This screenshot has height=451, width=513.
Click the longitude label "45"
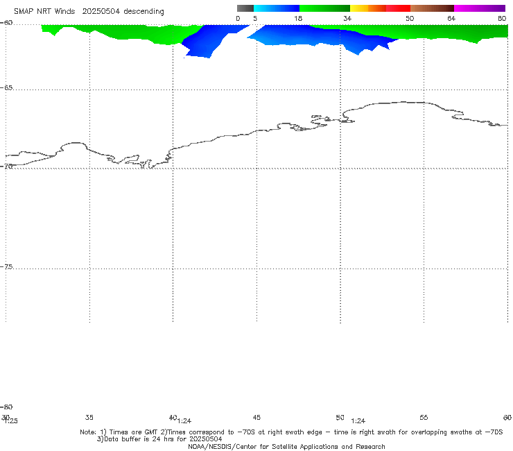[256, 417]
